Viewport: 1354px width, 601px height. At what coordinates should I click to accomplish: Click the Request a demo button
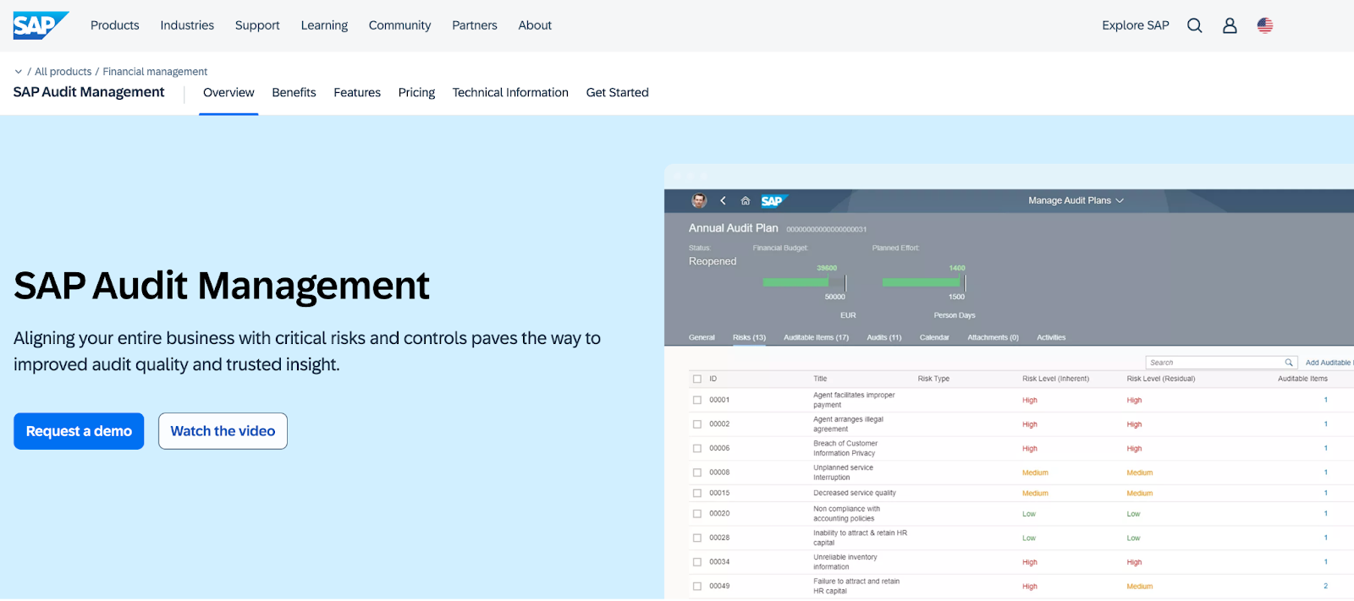[79, 431]
